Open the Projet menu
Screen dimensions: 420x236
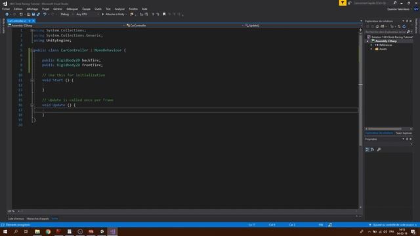[45, 9]
